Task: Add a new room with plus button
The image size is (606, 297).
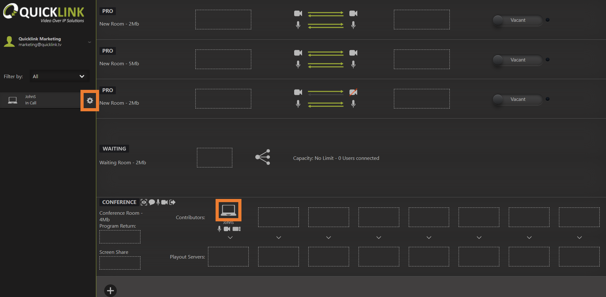Action: 110,290
